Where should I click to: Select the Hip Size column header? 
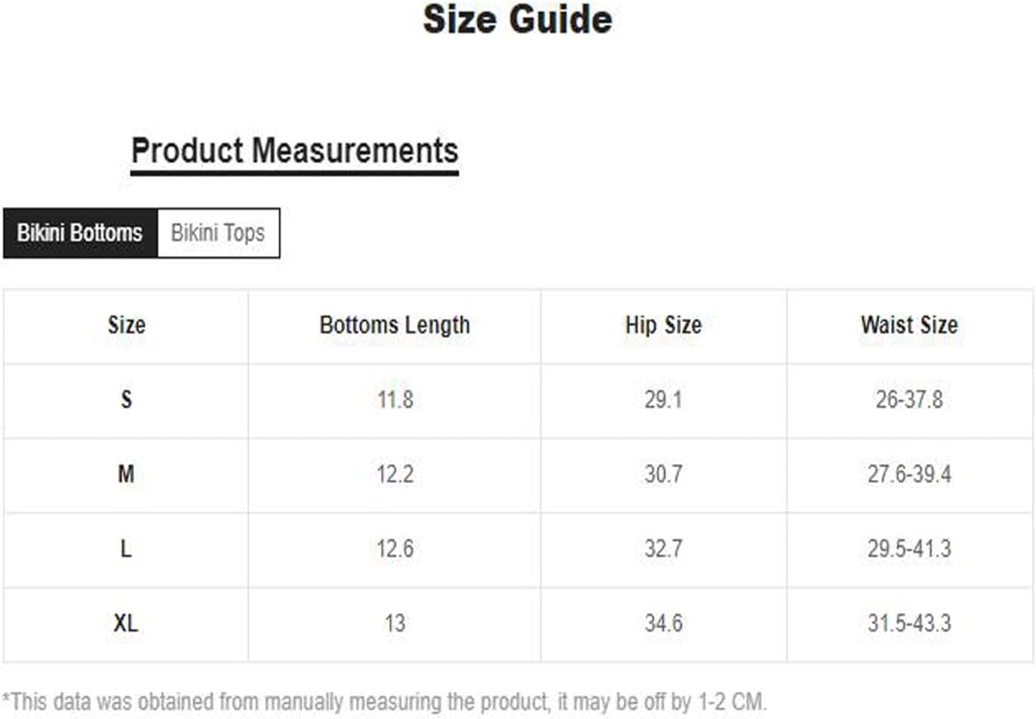663,326
